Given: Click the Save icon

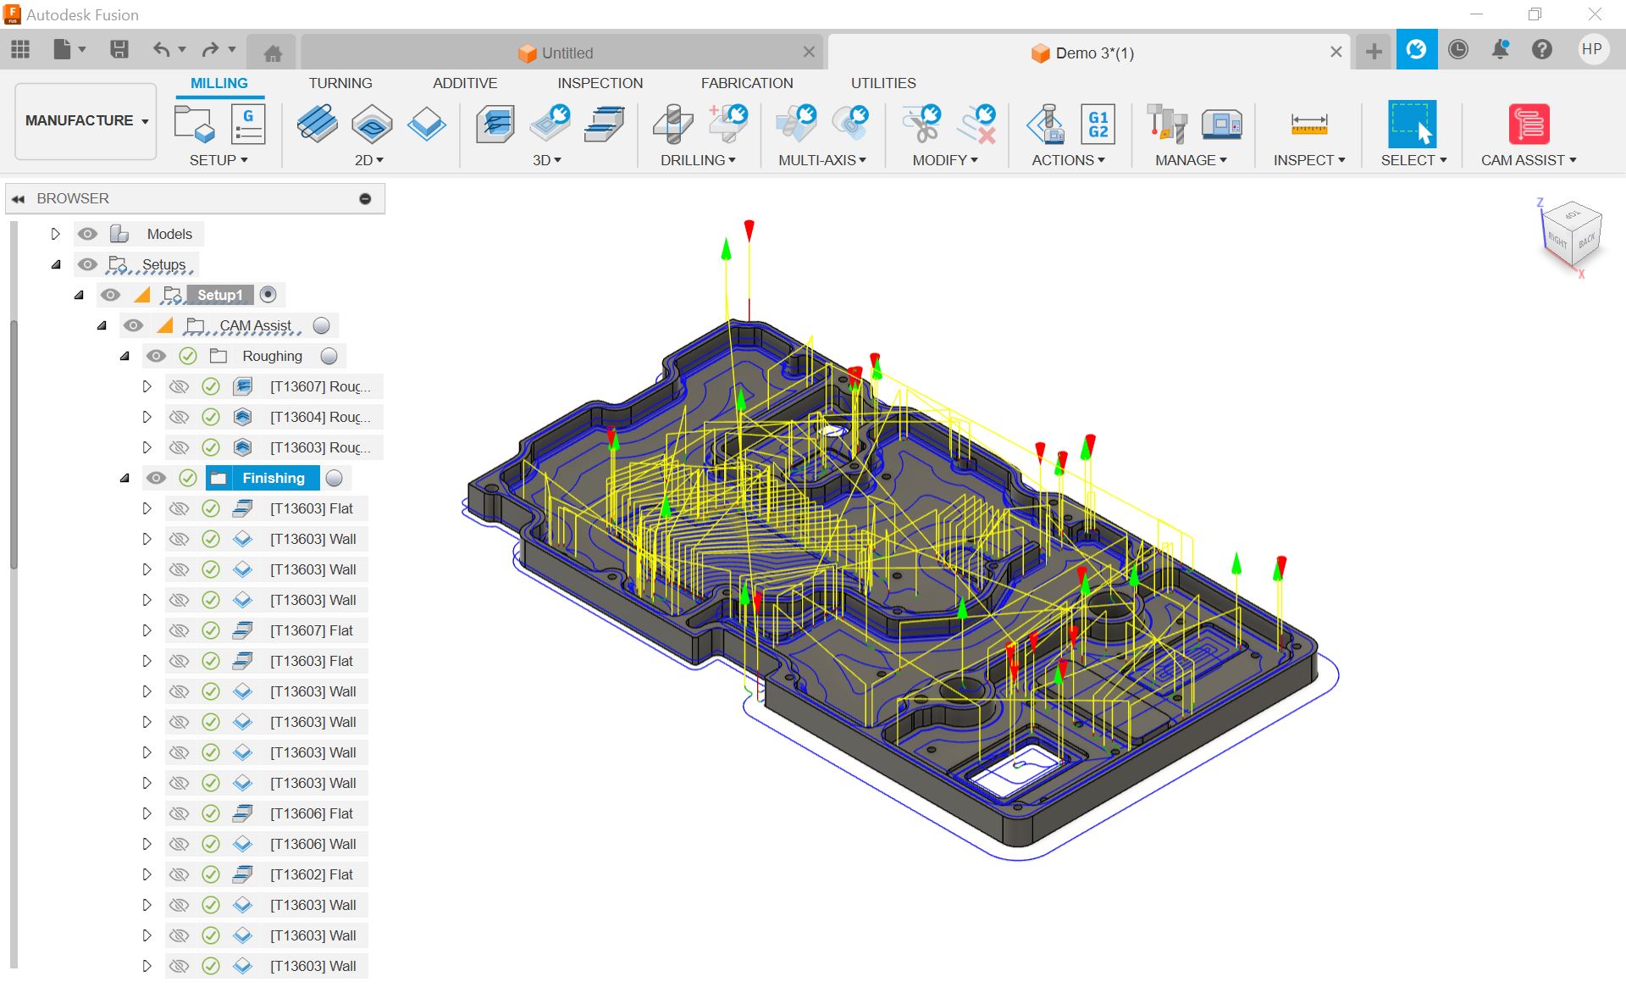Looking at the screenshot, I should tap(119, 50).
